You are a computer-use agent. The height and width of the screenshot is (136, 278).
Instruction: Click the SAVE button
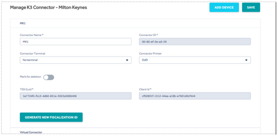click(x=251, y=7)
